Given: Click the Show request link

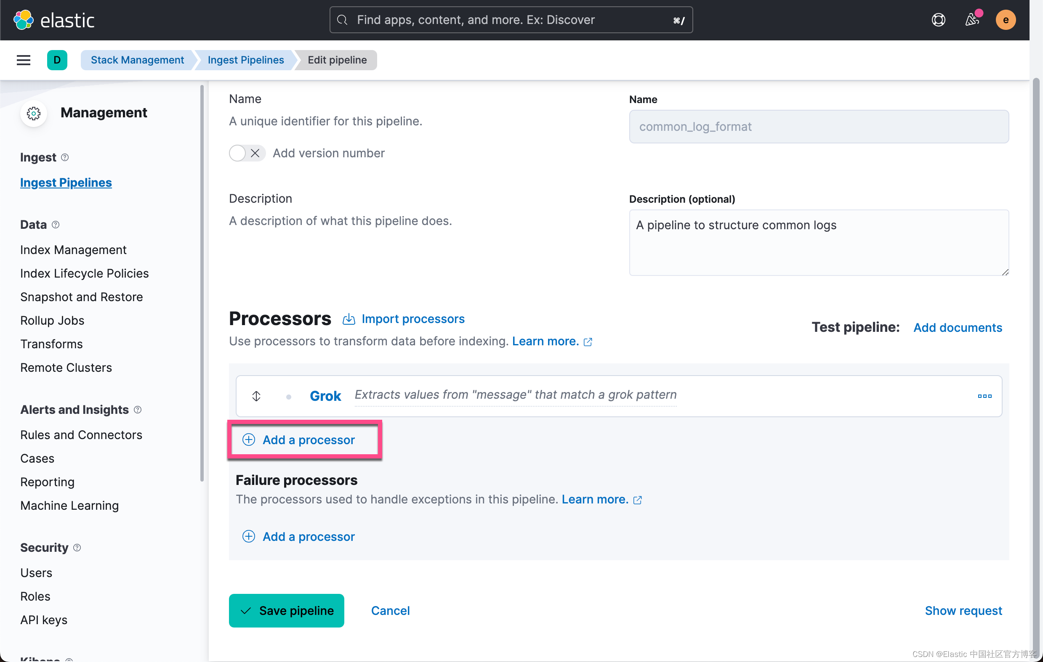Looking at the screenshot, I should click(963, 610).
